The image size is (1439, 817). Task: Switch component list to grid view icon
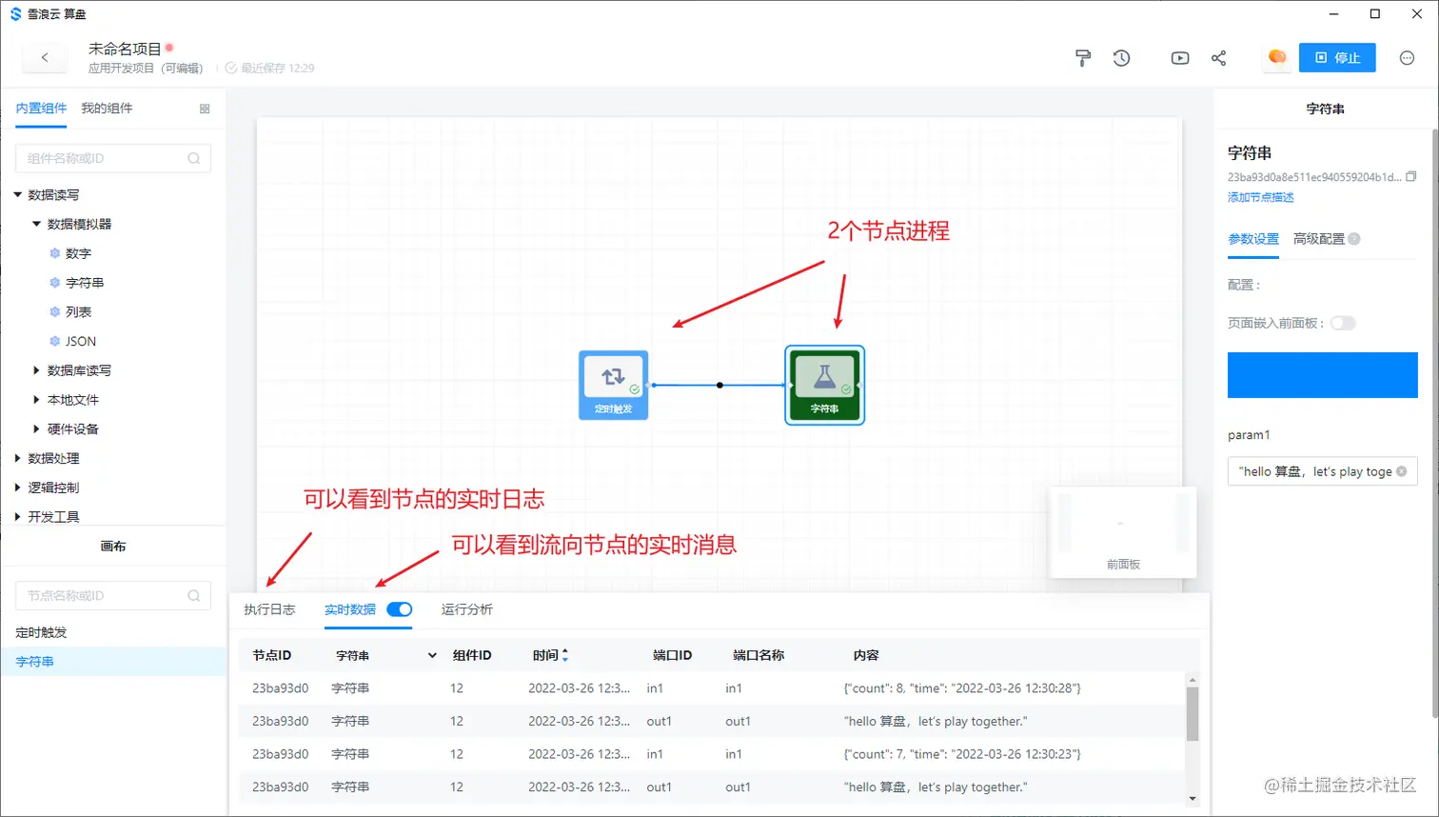(205, 109)
